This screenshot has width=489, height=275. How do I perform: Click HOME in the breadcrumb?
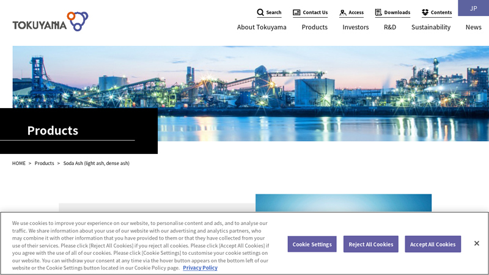[19, 163]
